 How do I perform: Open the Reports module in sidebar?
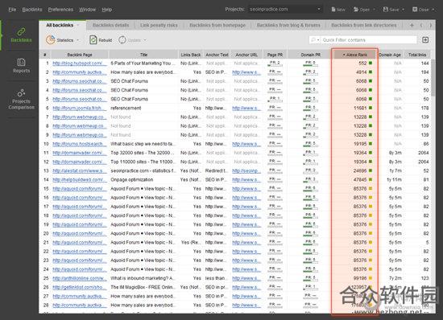click(x=21, y=66)
